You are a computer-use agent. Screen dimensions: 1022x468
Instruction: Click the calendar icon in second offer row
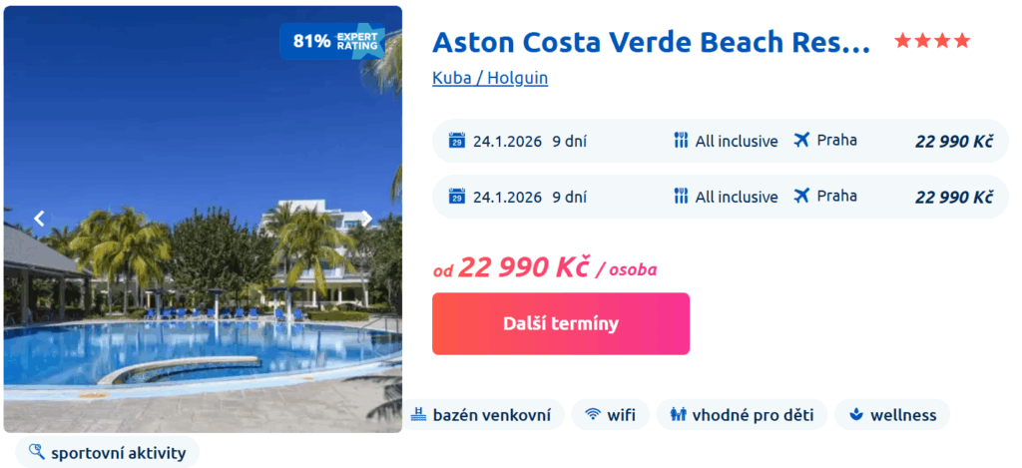coord(457,197)
